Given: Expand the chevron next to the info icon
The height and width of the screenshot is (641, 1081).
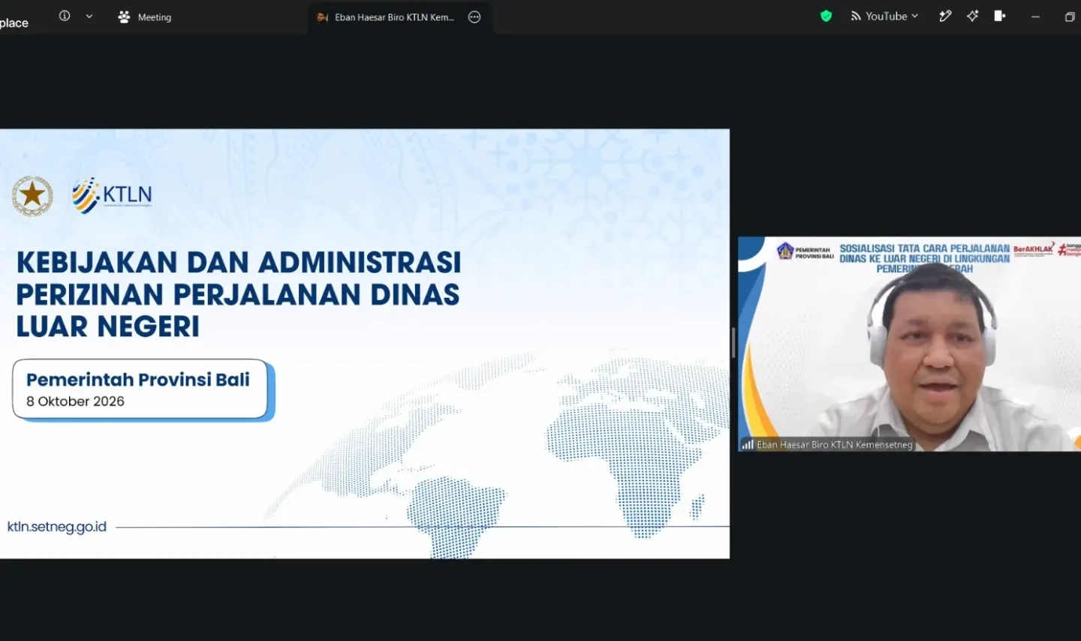Looking at the screenshot, I should tap(89, 16).
